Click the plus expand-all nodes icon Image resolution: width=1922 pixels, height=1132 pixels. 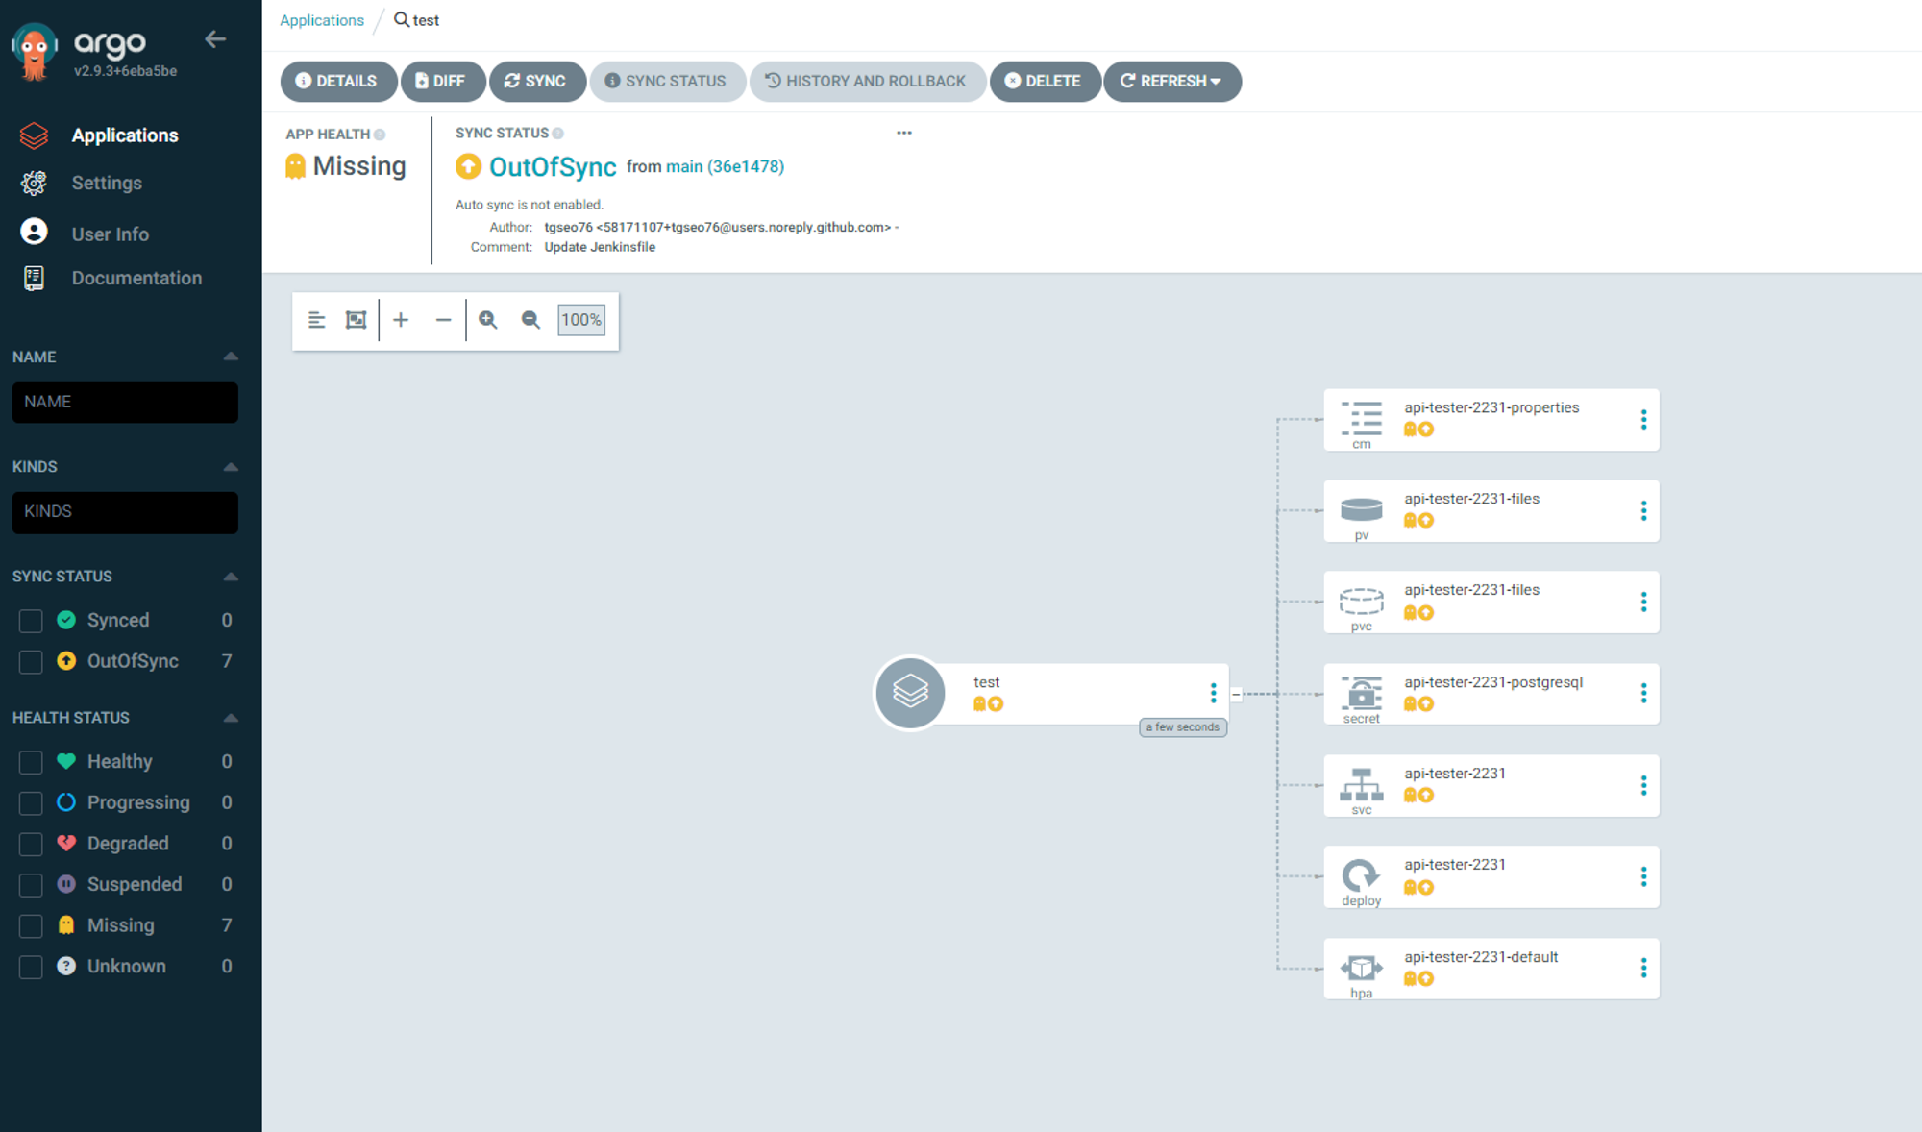tap(401, 320)
